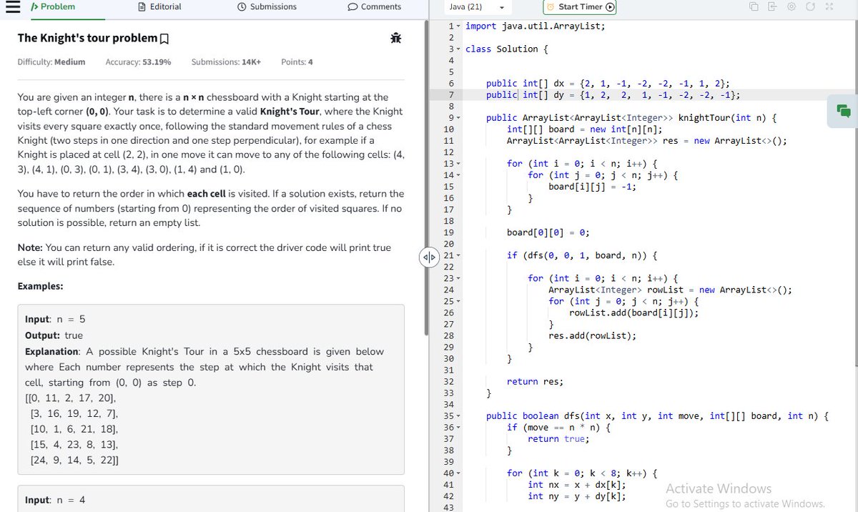Viewport: 858px width, 512px height.
Task: Click the alarm clock timer icon
Action: 550,7
